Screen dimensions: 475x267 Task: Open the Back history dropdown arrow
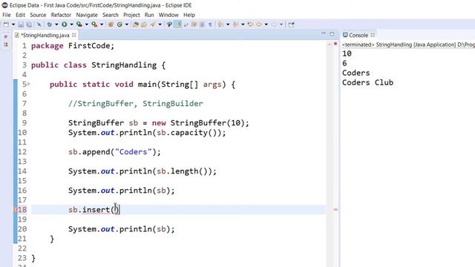[x=266, y=24]
